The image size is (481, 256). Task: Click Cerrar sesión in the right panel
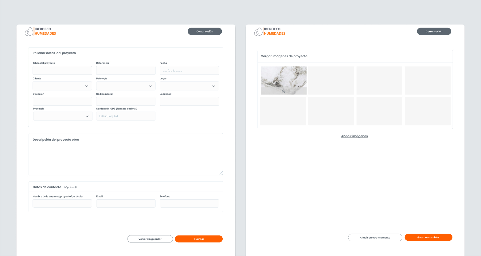[434, 31]
